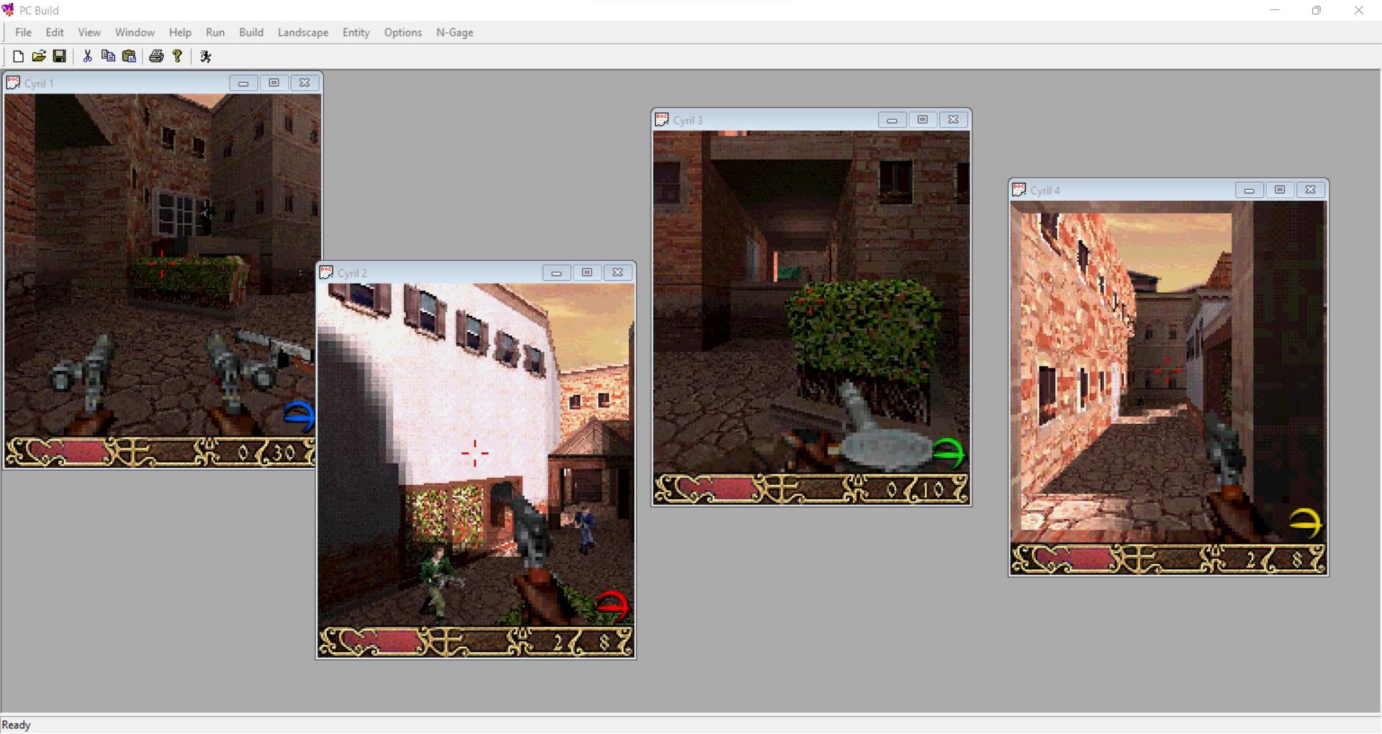Minimize the Cyril 1 child window

(243, 83)
